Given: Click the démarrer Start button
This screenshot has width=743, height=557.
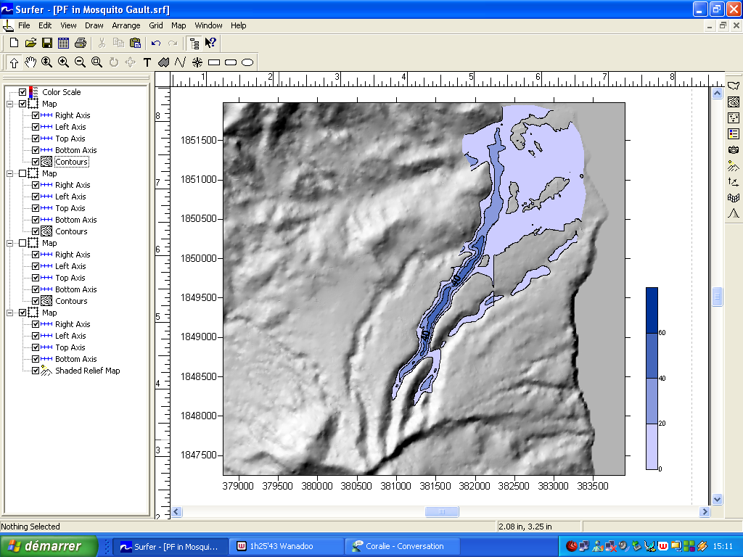Looking at the screenshot, I should click(49, 546).
